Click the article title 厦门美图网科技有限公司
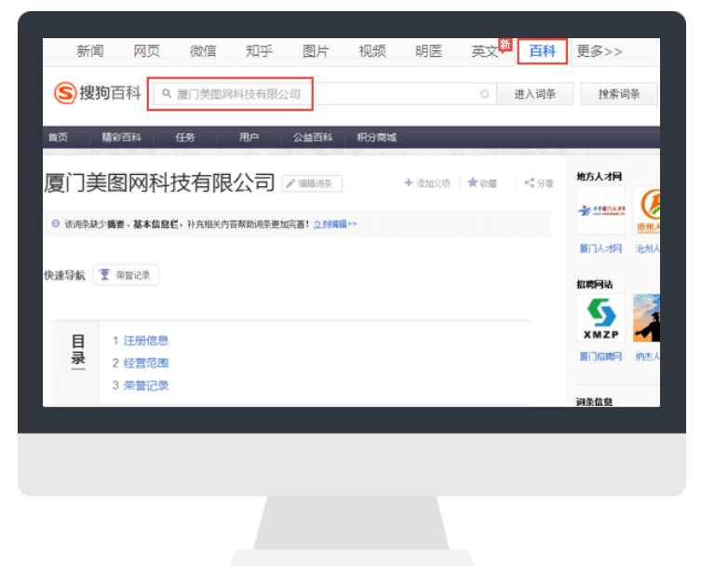 [x=159, y=182]
